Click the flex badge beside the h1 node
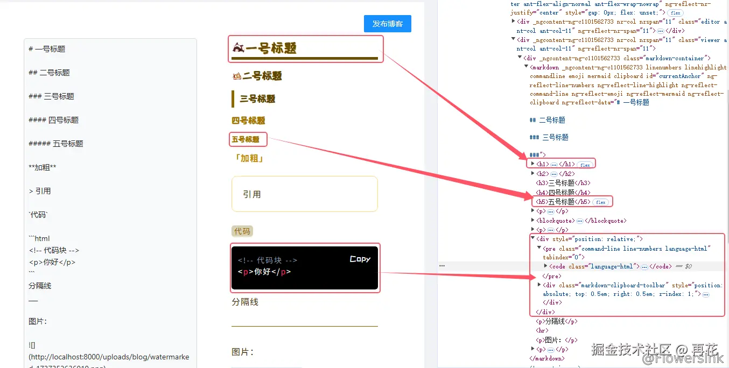Viewport: 729px width, 368px height. pyautogui.click(x=585, y=165)
